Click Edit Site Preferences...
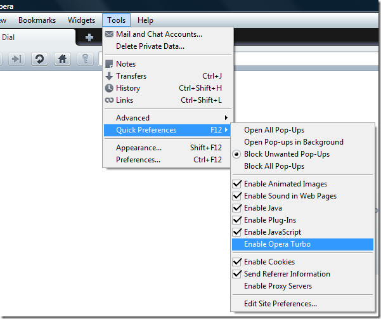The image size is (381, 319). (x=280, y=304)
